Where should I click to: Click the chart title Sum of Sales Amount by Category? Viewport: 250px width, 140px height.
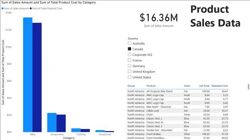point(48,3)
